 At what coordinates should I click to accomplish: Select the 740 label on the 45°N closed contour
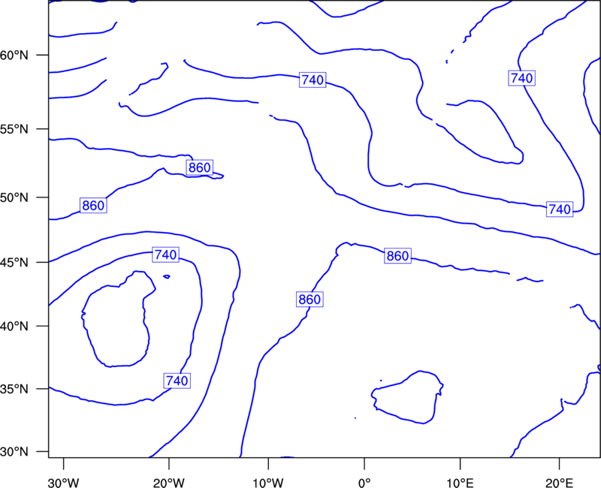[x=165, y=255]
